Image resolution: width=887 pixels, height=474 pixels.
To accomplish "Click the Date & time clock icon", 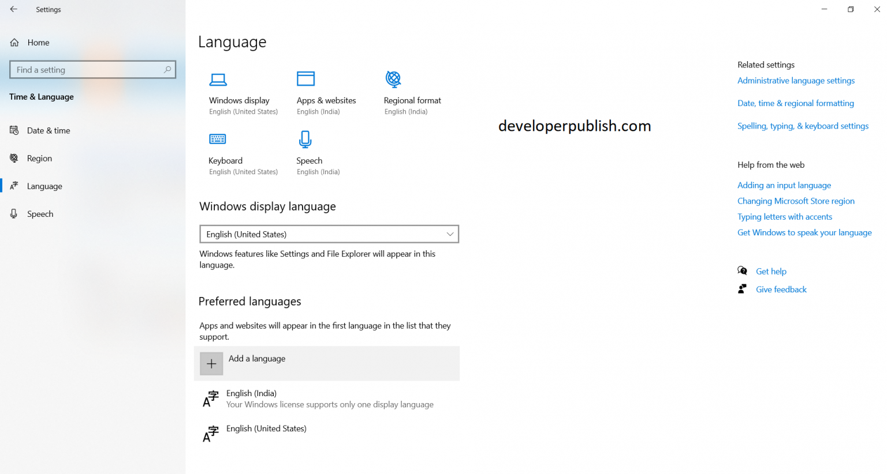I will [13, 130].
